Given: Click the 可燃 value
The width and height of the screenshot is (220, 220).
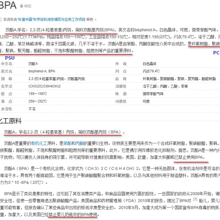Looking at the screenshot, I should tap(146, 101).
